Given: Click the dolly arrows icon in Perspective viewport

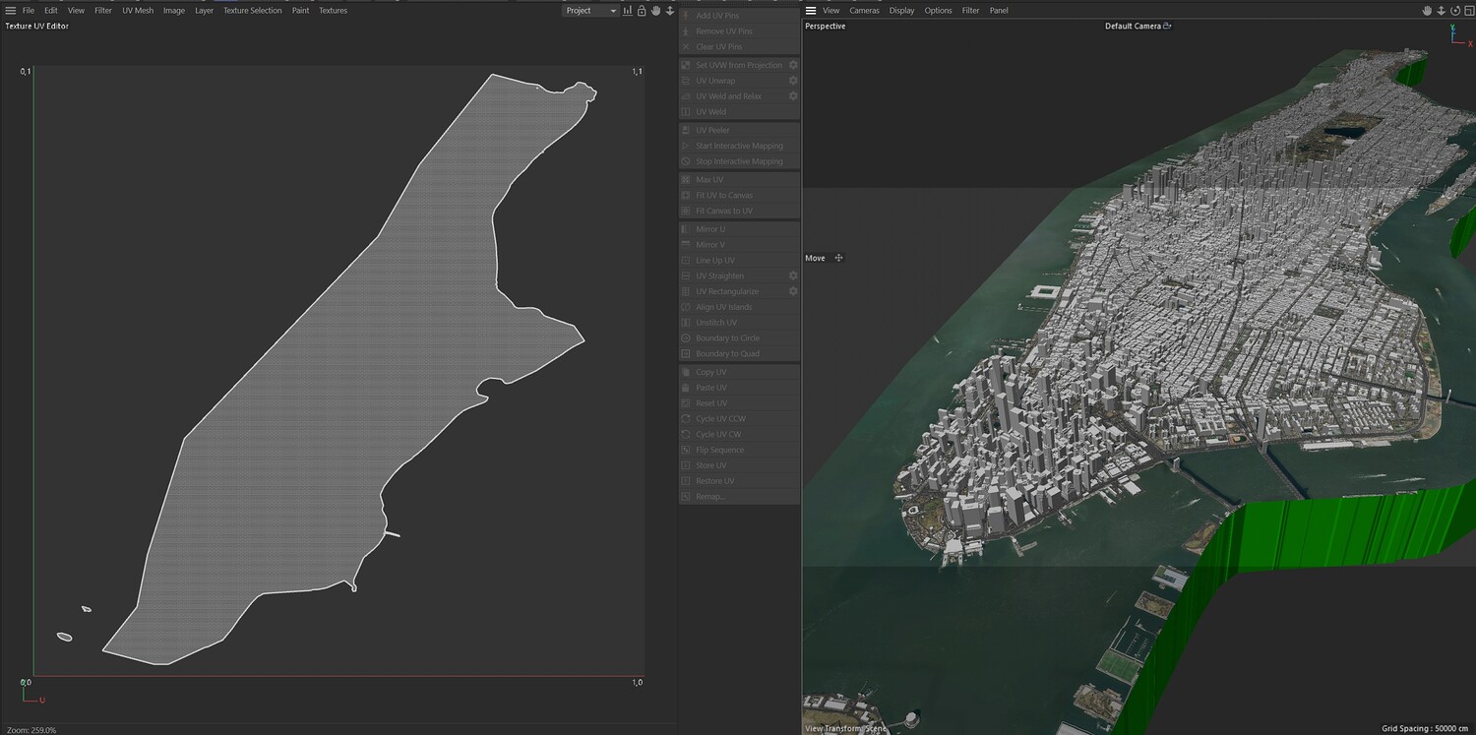Looking at the screenshot, I should point(1442,11).
